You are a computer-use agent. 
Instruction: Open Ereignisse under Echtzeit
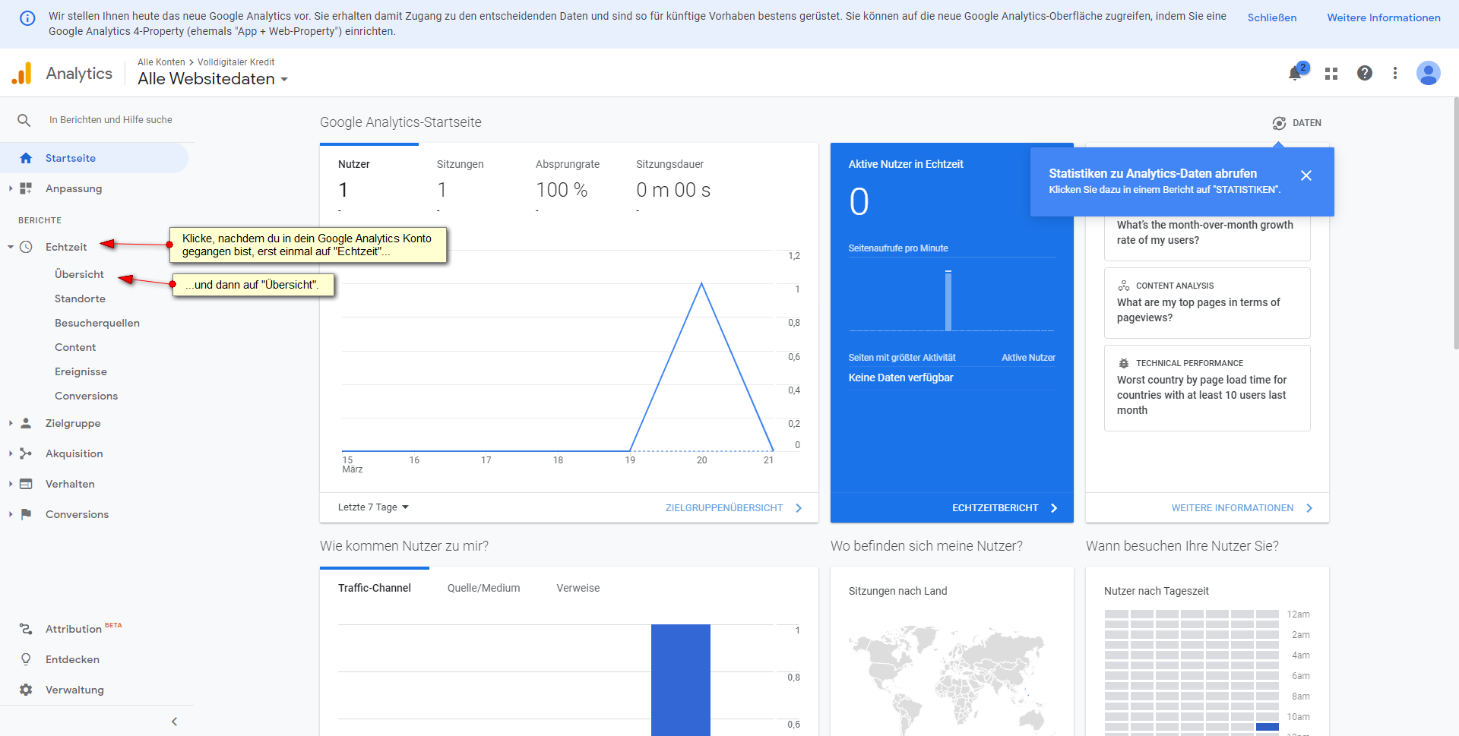point(81,371)
